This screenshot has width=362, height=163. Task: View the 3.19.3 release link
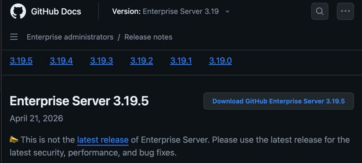click(101, 61)
